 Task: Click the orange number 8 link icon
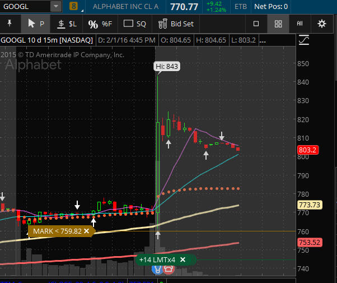click(73, 6)
